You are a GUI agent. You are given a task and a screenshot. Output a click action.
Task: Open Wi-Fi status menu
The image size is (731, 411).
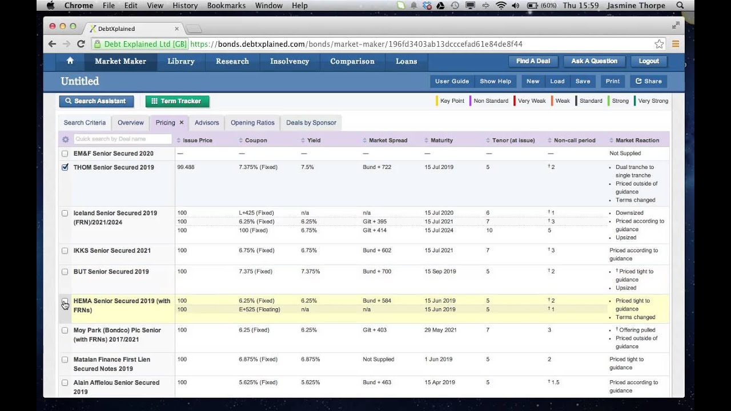(501, 5)
